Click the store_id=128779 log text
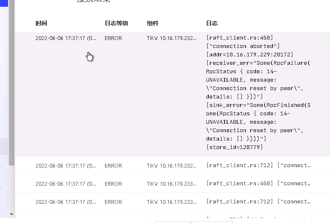330x224 pixels. click(235, 147)
